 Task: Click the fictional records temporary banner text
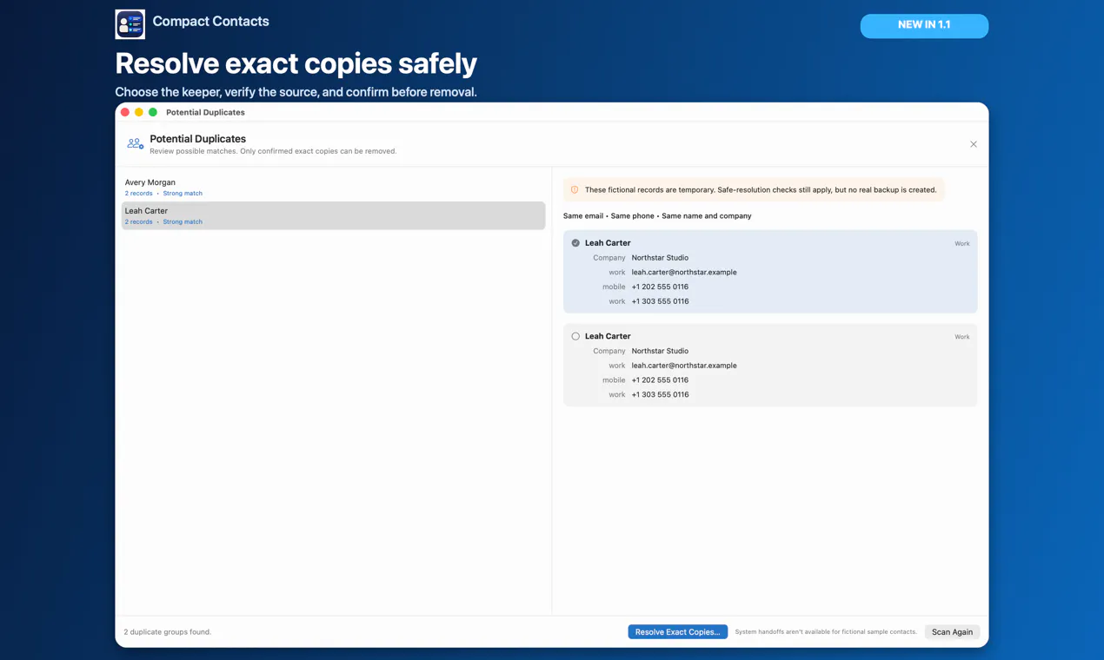(761, 189)
